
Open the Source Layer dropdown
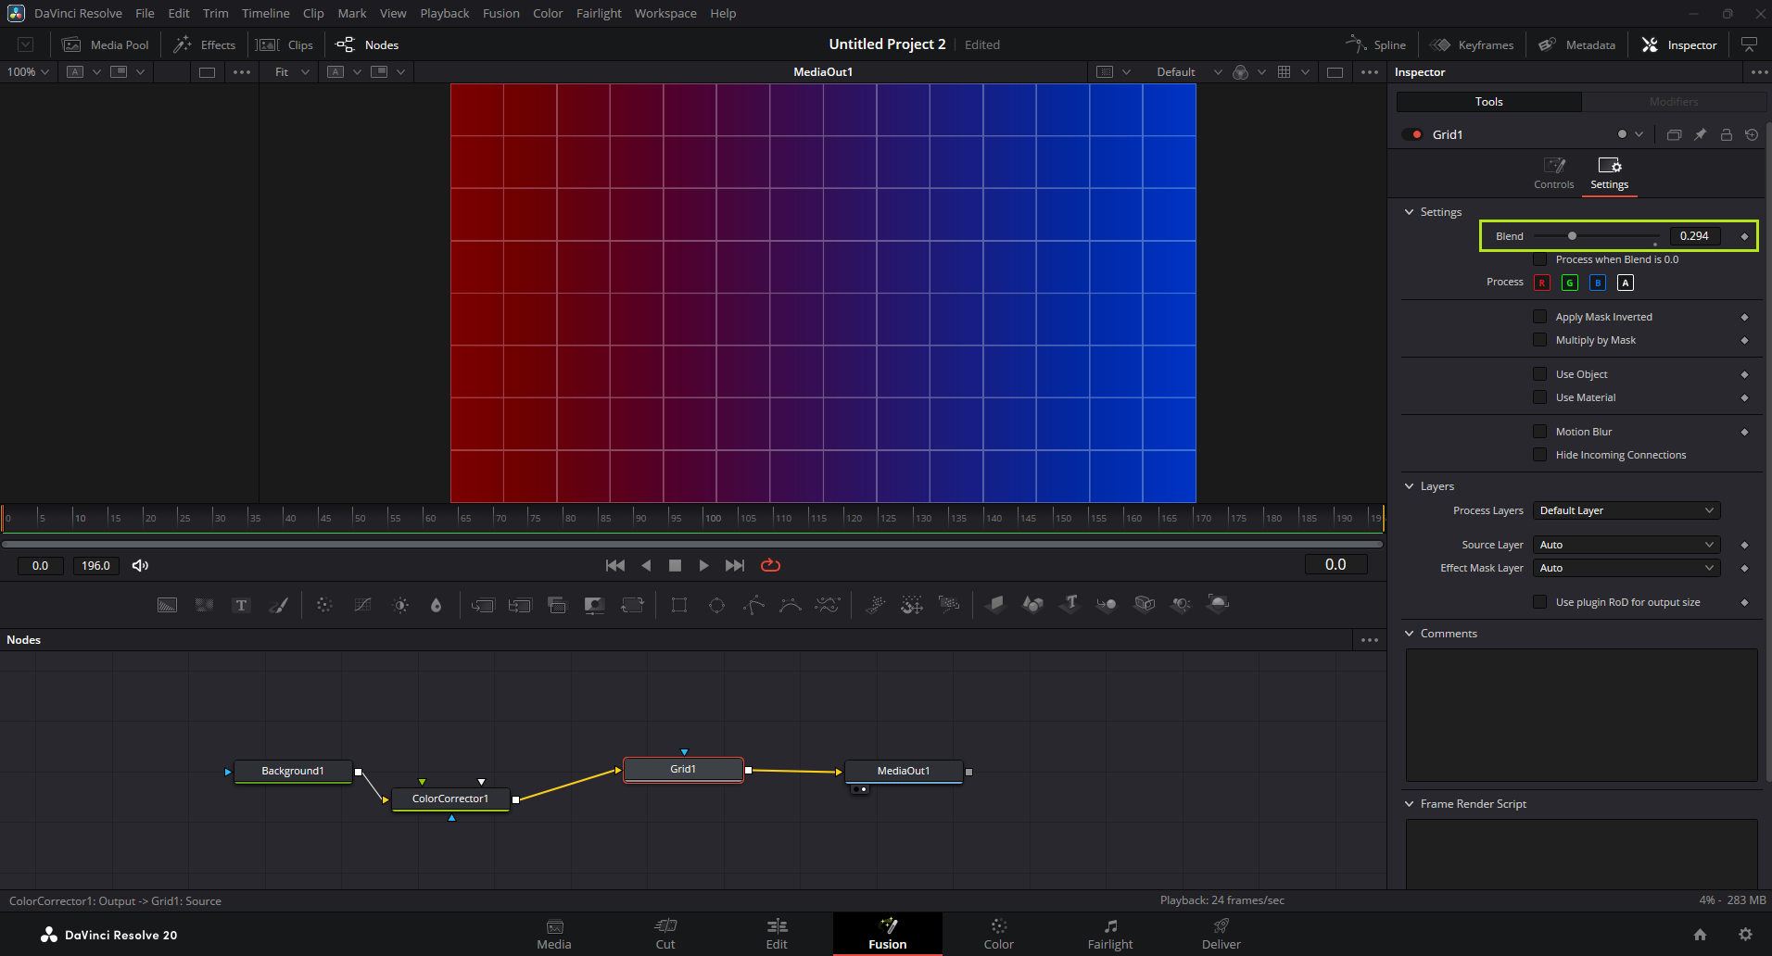pos(1626,545)
